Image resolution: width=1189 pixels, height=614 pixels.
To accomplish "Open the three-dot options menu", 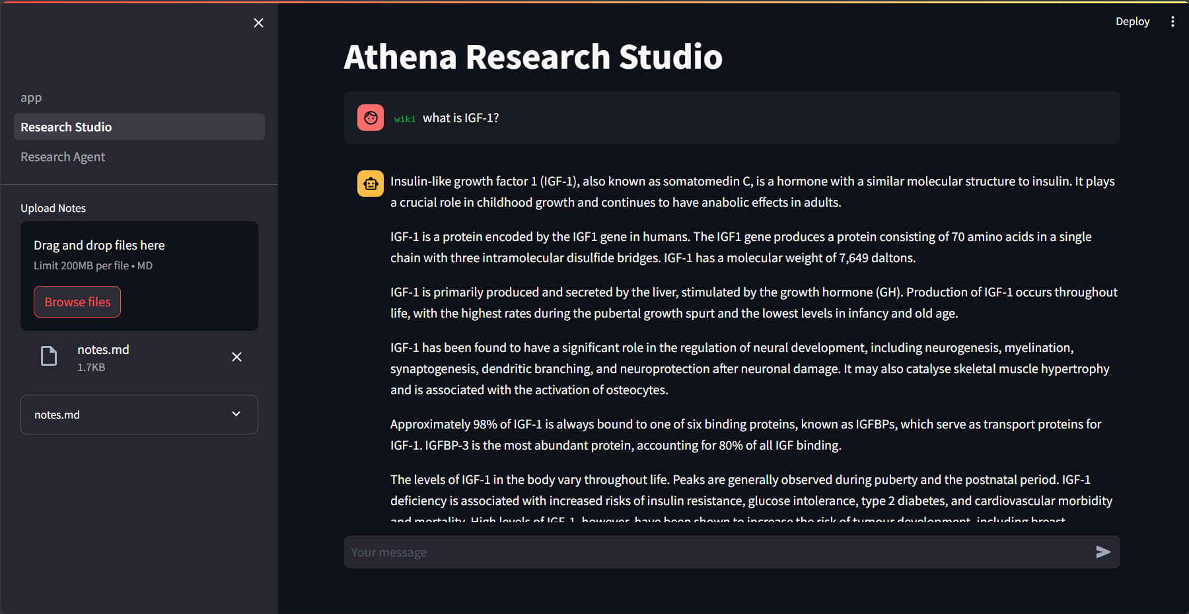I will [x=1173, y=21].
